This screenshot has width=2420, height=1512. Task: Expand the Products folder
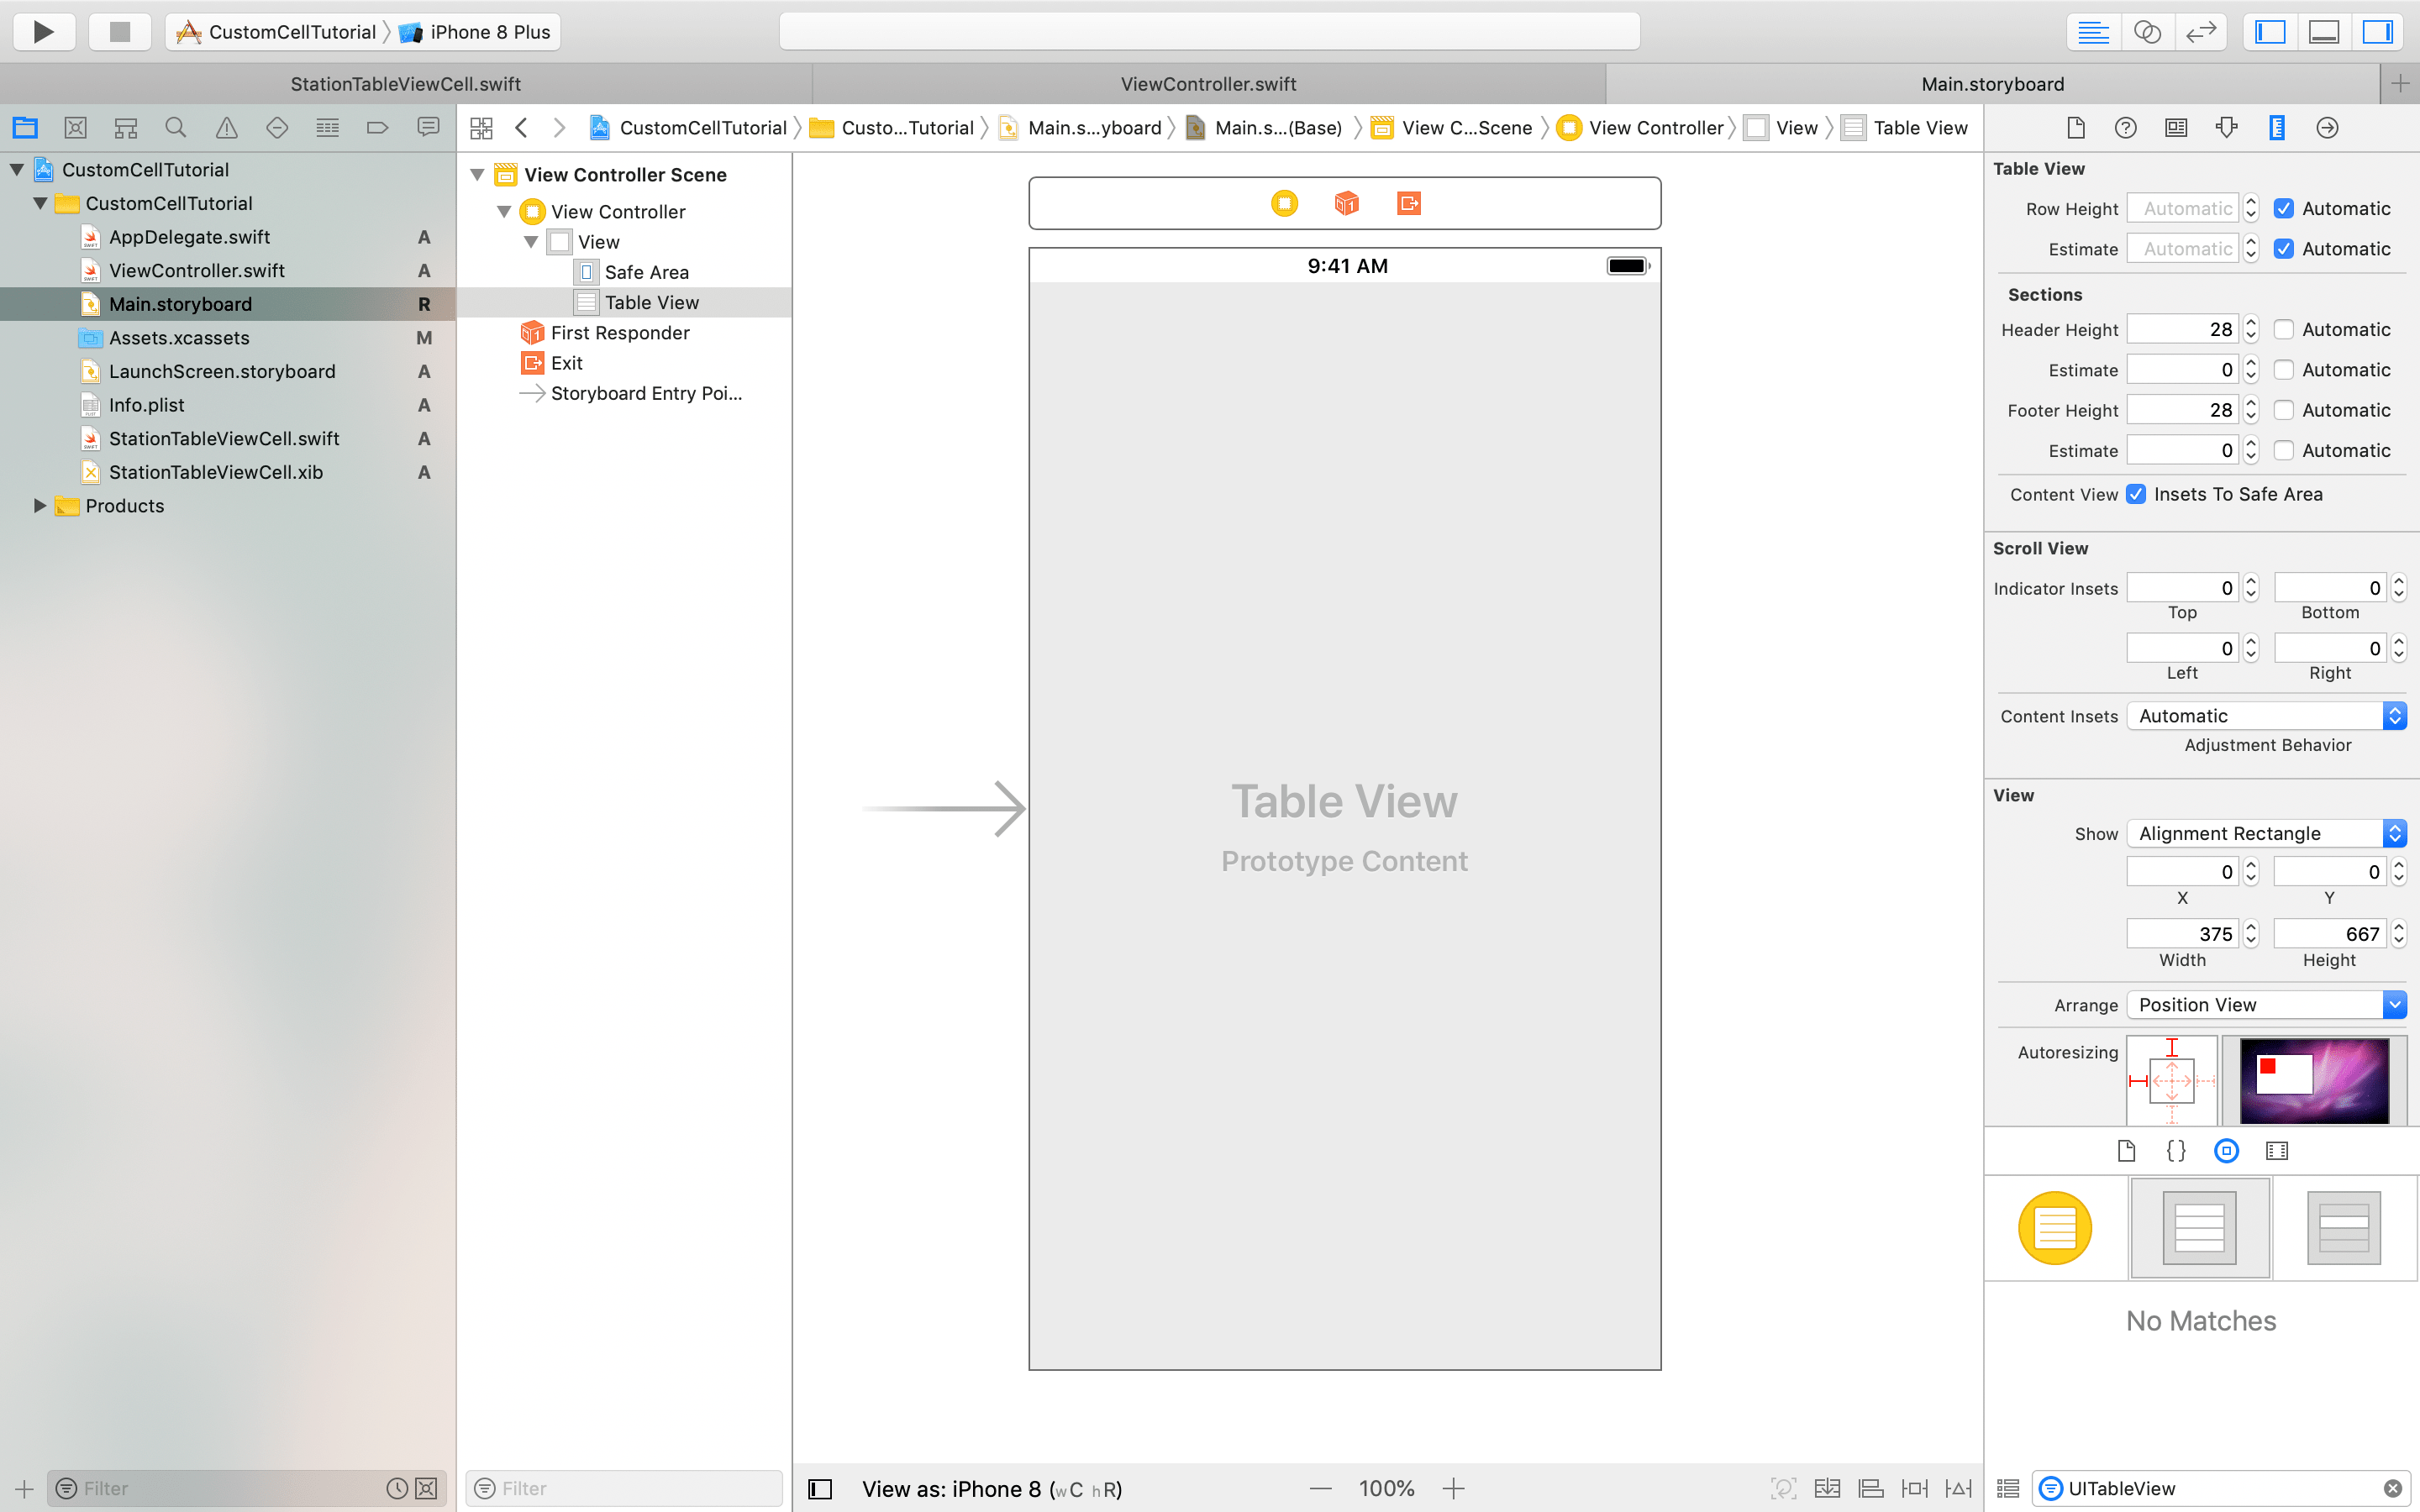coord(40,506)
